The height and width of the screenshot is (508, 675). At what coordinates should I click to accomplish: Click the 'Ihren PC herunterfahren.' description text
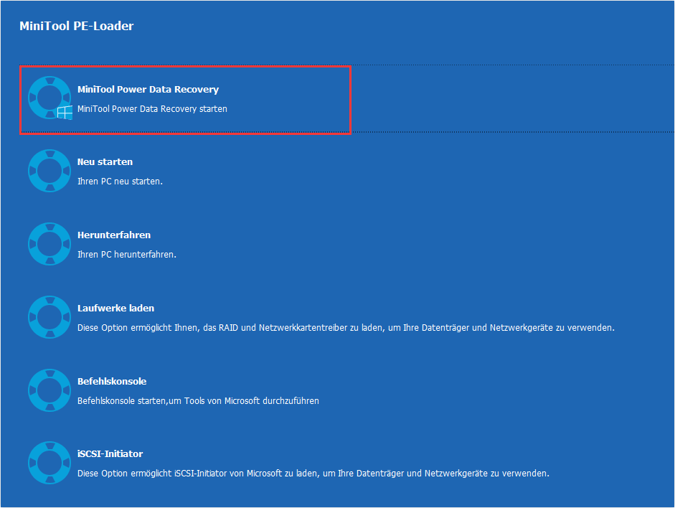128,254
